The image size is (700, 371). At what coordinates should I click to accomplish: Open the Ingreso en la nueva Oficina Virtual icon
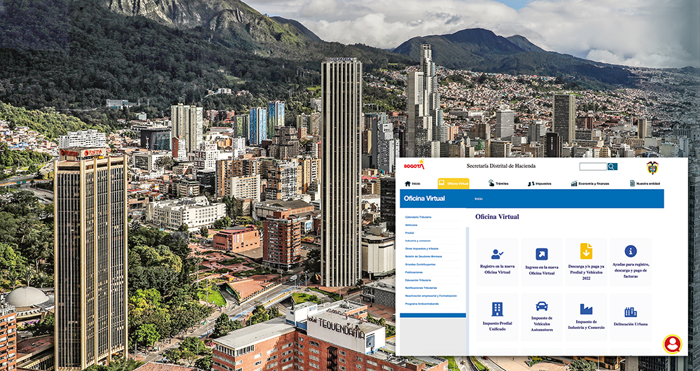click(x=541, y=254)
